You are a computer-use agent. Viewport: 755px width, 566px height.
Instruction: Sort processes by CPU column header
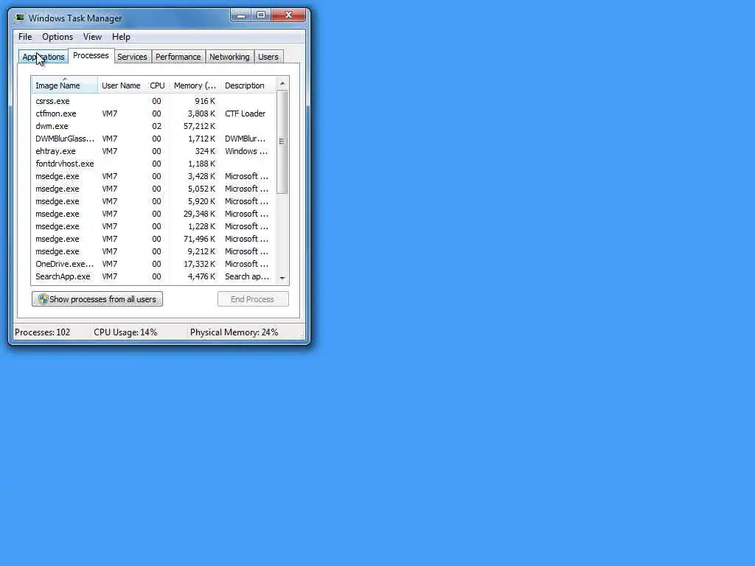pos(158,85)
